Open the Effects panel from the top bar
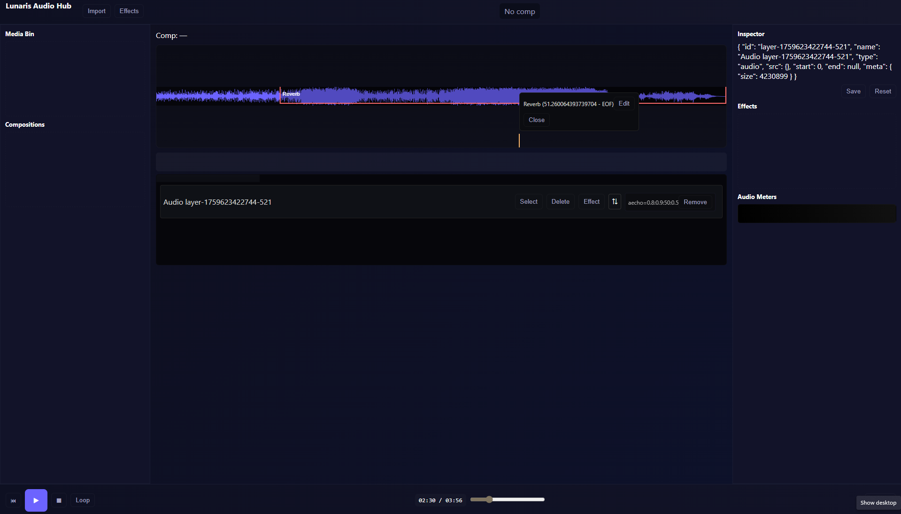The width and height of the screenshot is (901, 514). [x=129, y=11]
